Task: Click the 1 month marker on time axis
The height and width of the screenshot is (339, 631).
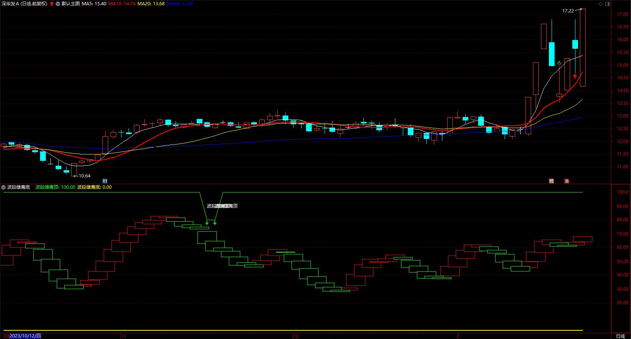Action: click(x=458, y=336)
